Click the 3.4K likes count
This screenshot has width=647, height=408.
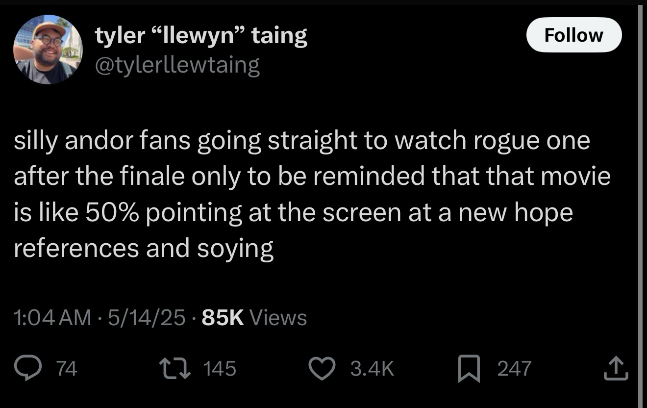coord(373,368)
